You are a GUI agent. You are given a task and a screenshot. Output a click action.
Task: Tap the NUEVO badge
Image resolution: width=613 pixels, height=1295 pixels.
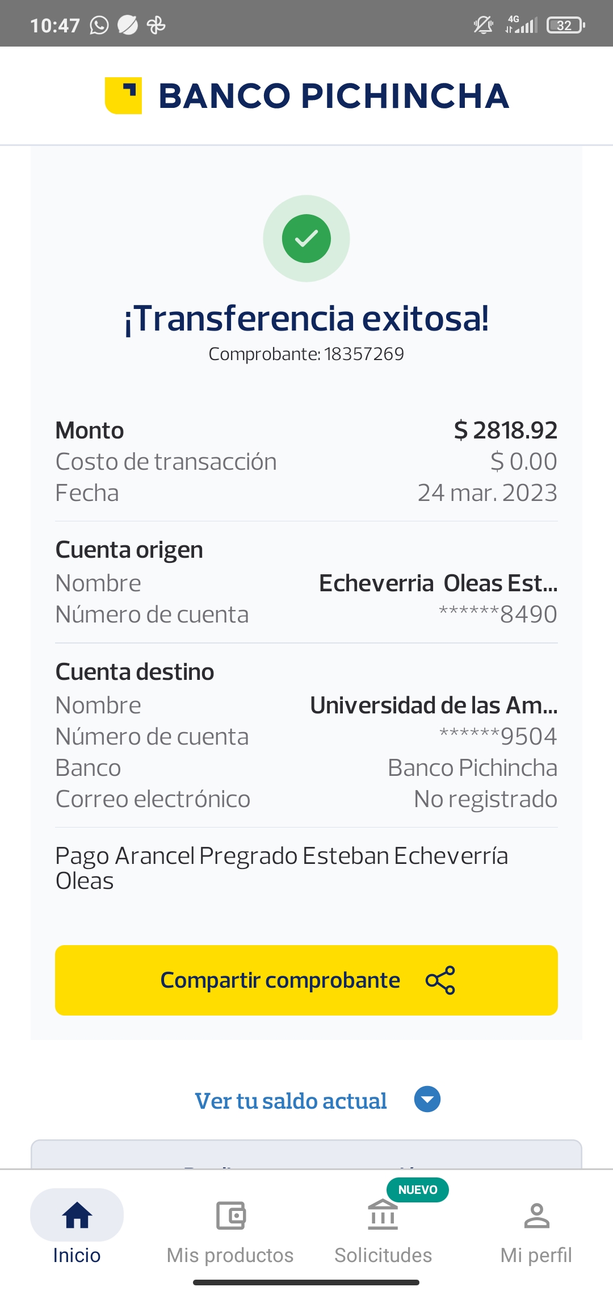[418, 1190]
